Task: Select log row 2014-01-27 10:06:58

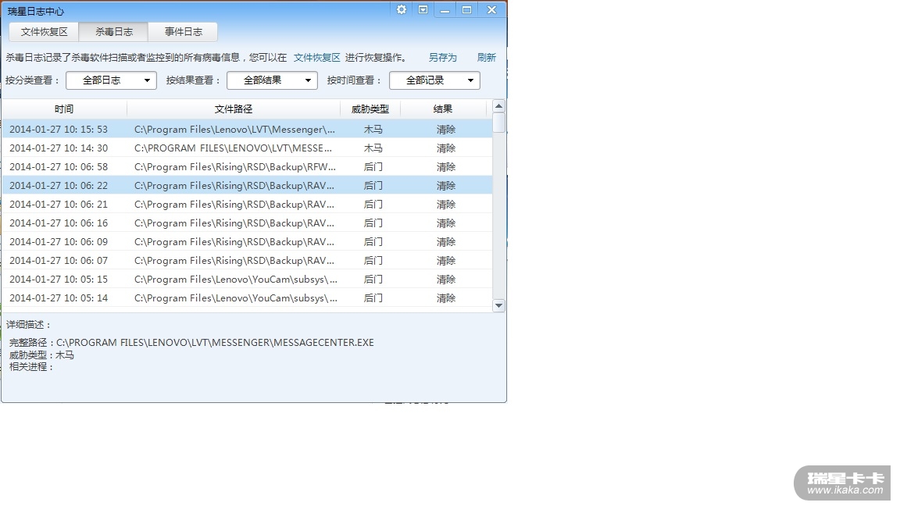Action: pos(247,167)
